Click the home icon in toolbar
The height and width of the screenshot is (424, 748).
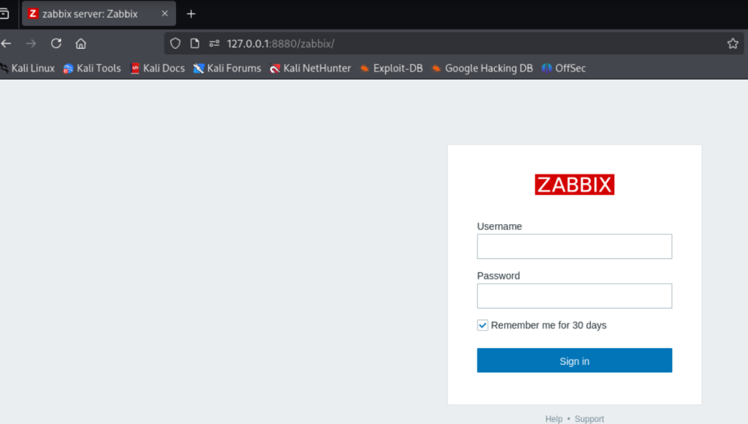[x=81, y=43]
